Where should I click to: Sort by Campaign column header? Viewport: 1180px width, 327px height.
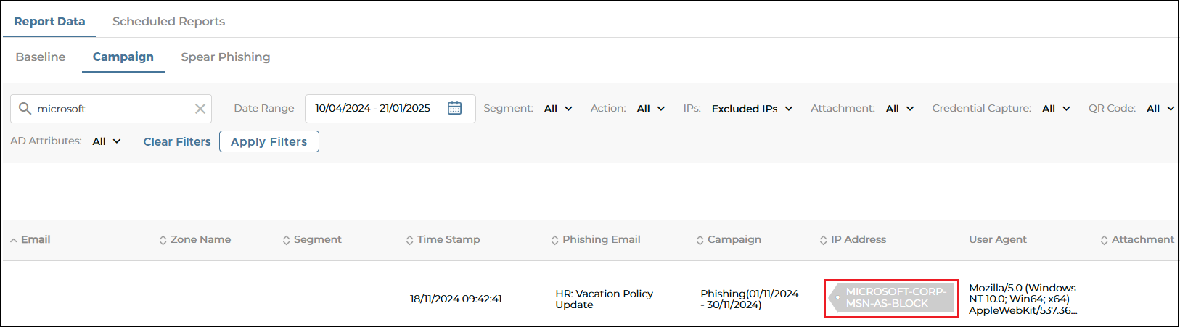click(x=729, y=240)
